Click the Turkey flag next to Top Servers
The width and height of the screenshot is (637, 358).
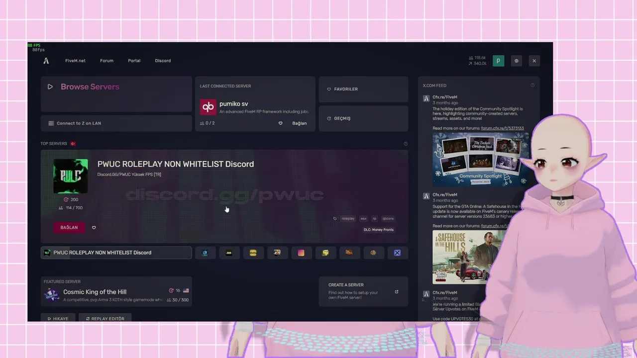pos(73,144)
